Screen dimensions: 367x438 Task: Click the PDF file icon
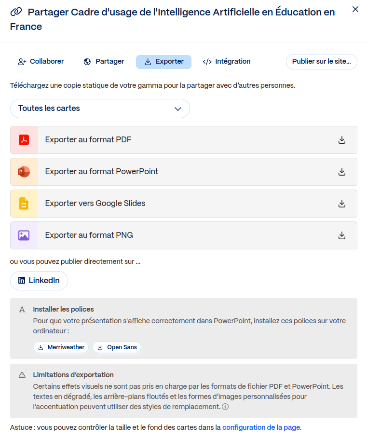coord(24,140)
